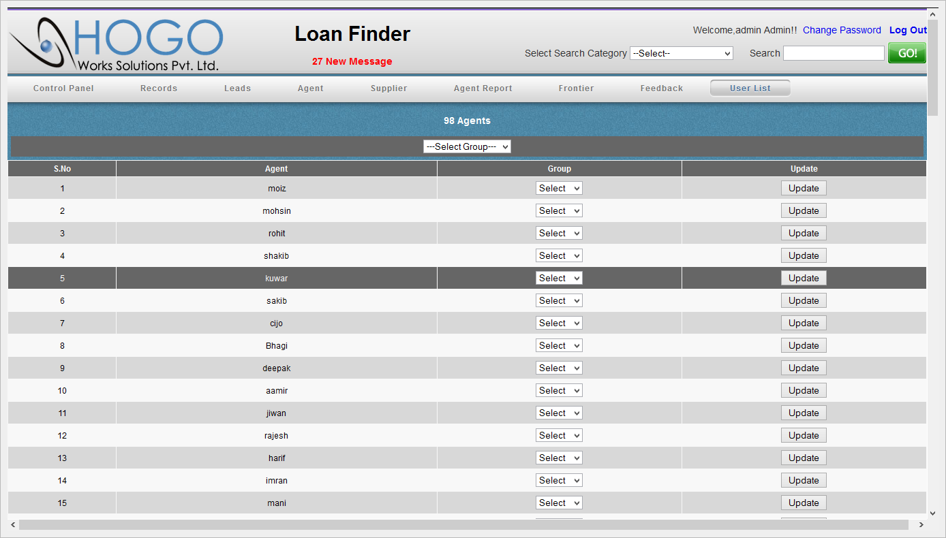Click the HOGO Works Solutions logo

[116, 44]
